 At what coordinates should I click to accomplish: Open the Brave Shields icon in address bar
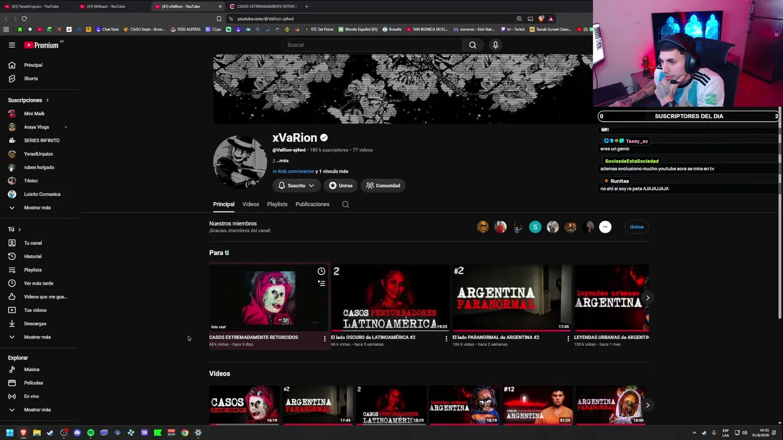(x=541, y=18)
